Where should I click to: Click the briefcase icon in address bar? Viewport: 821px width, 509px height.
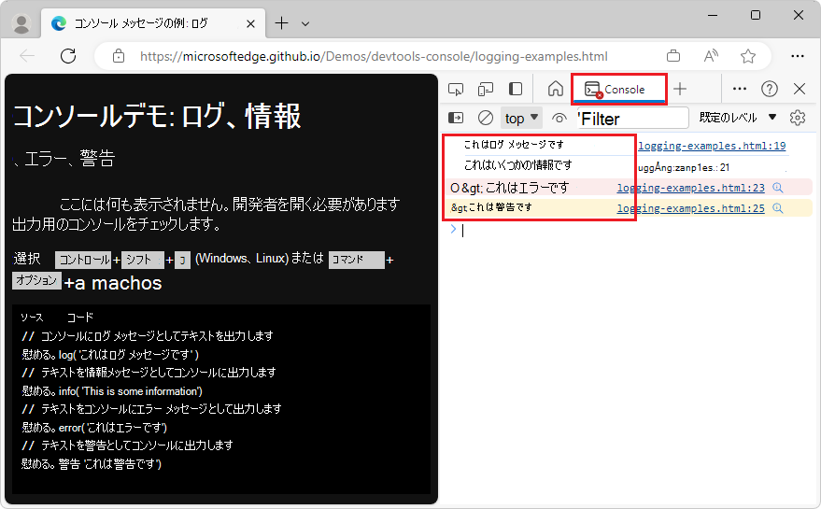tap(673, 55)
